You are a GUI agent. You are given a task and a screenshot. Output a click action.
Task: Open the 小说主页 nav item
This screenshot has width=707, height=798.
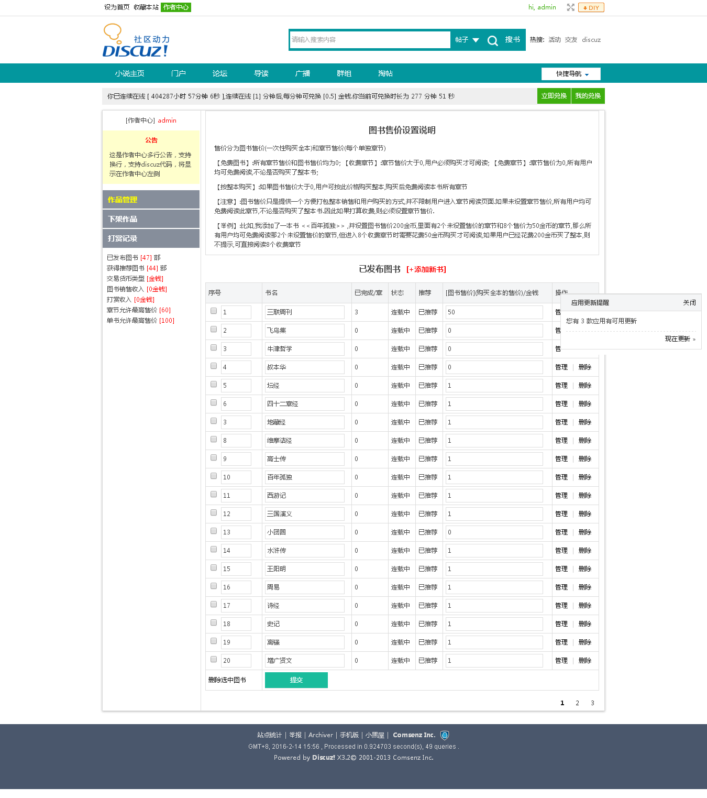(x=129, y=73)
